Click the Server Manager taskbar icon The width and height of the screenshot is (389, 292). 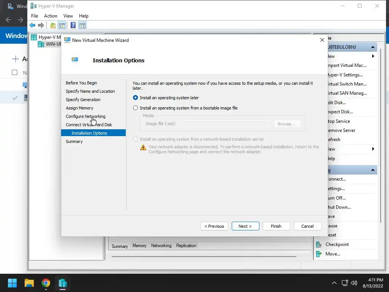click(63, 283)
